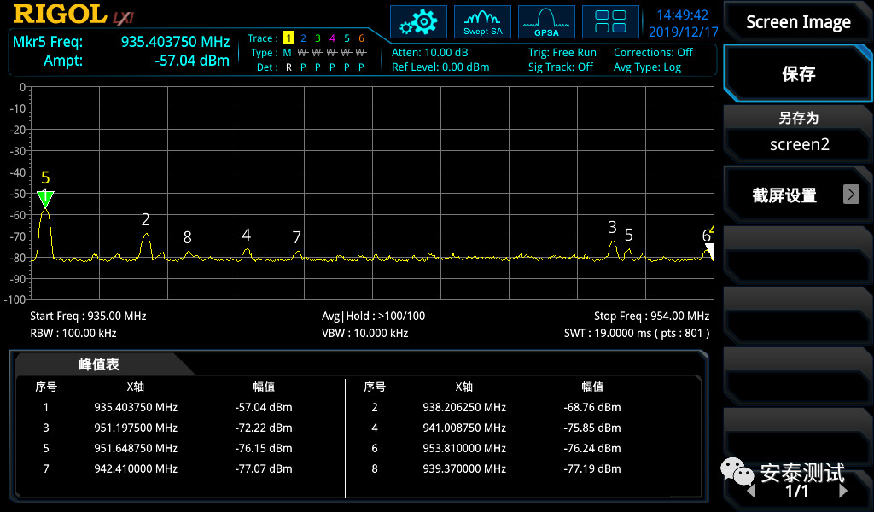Go to next menu page arrow

[842, 491]
